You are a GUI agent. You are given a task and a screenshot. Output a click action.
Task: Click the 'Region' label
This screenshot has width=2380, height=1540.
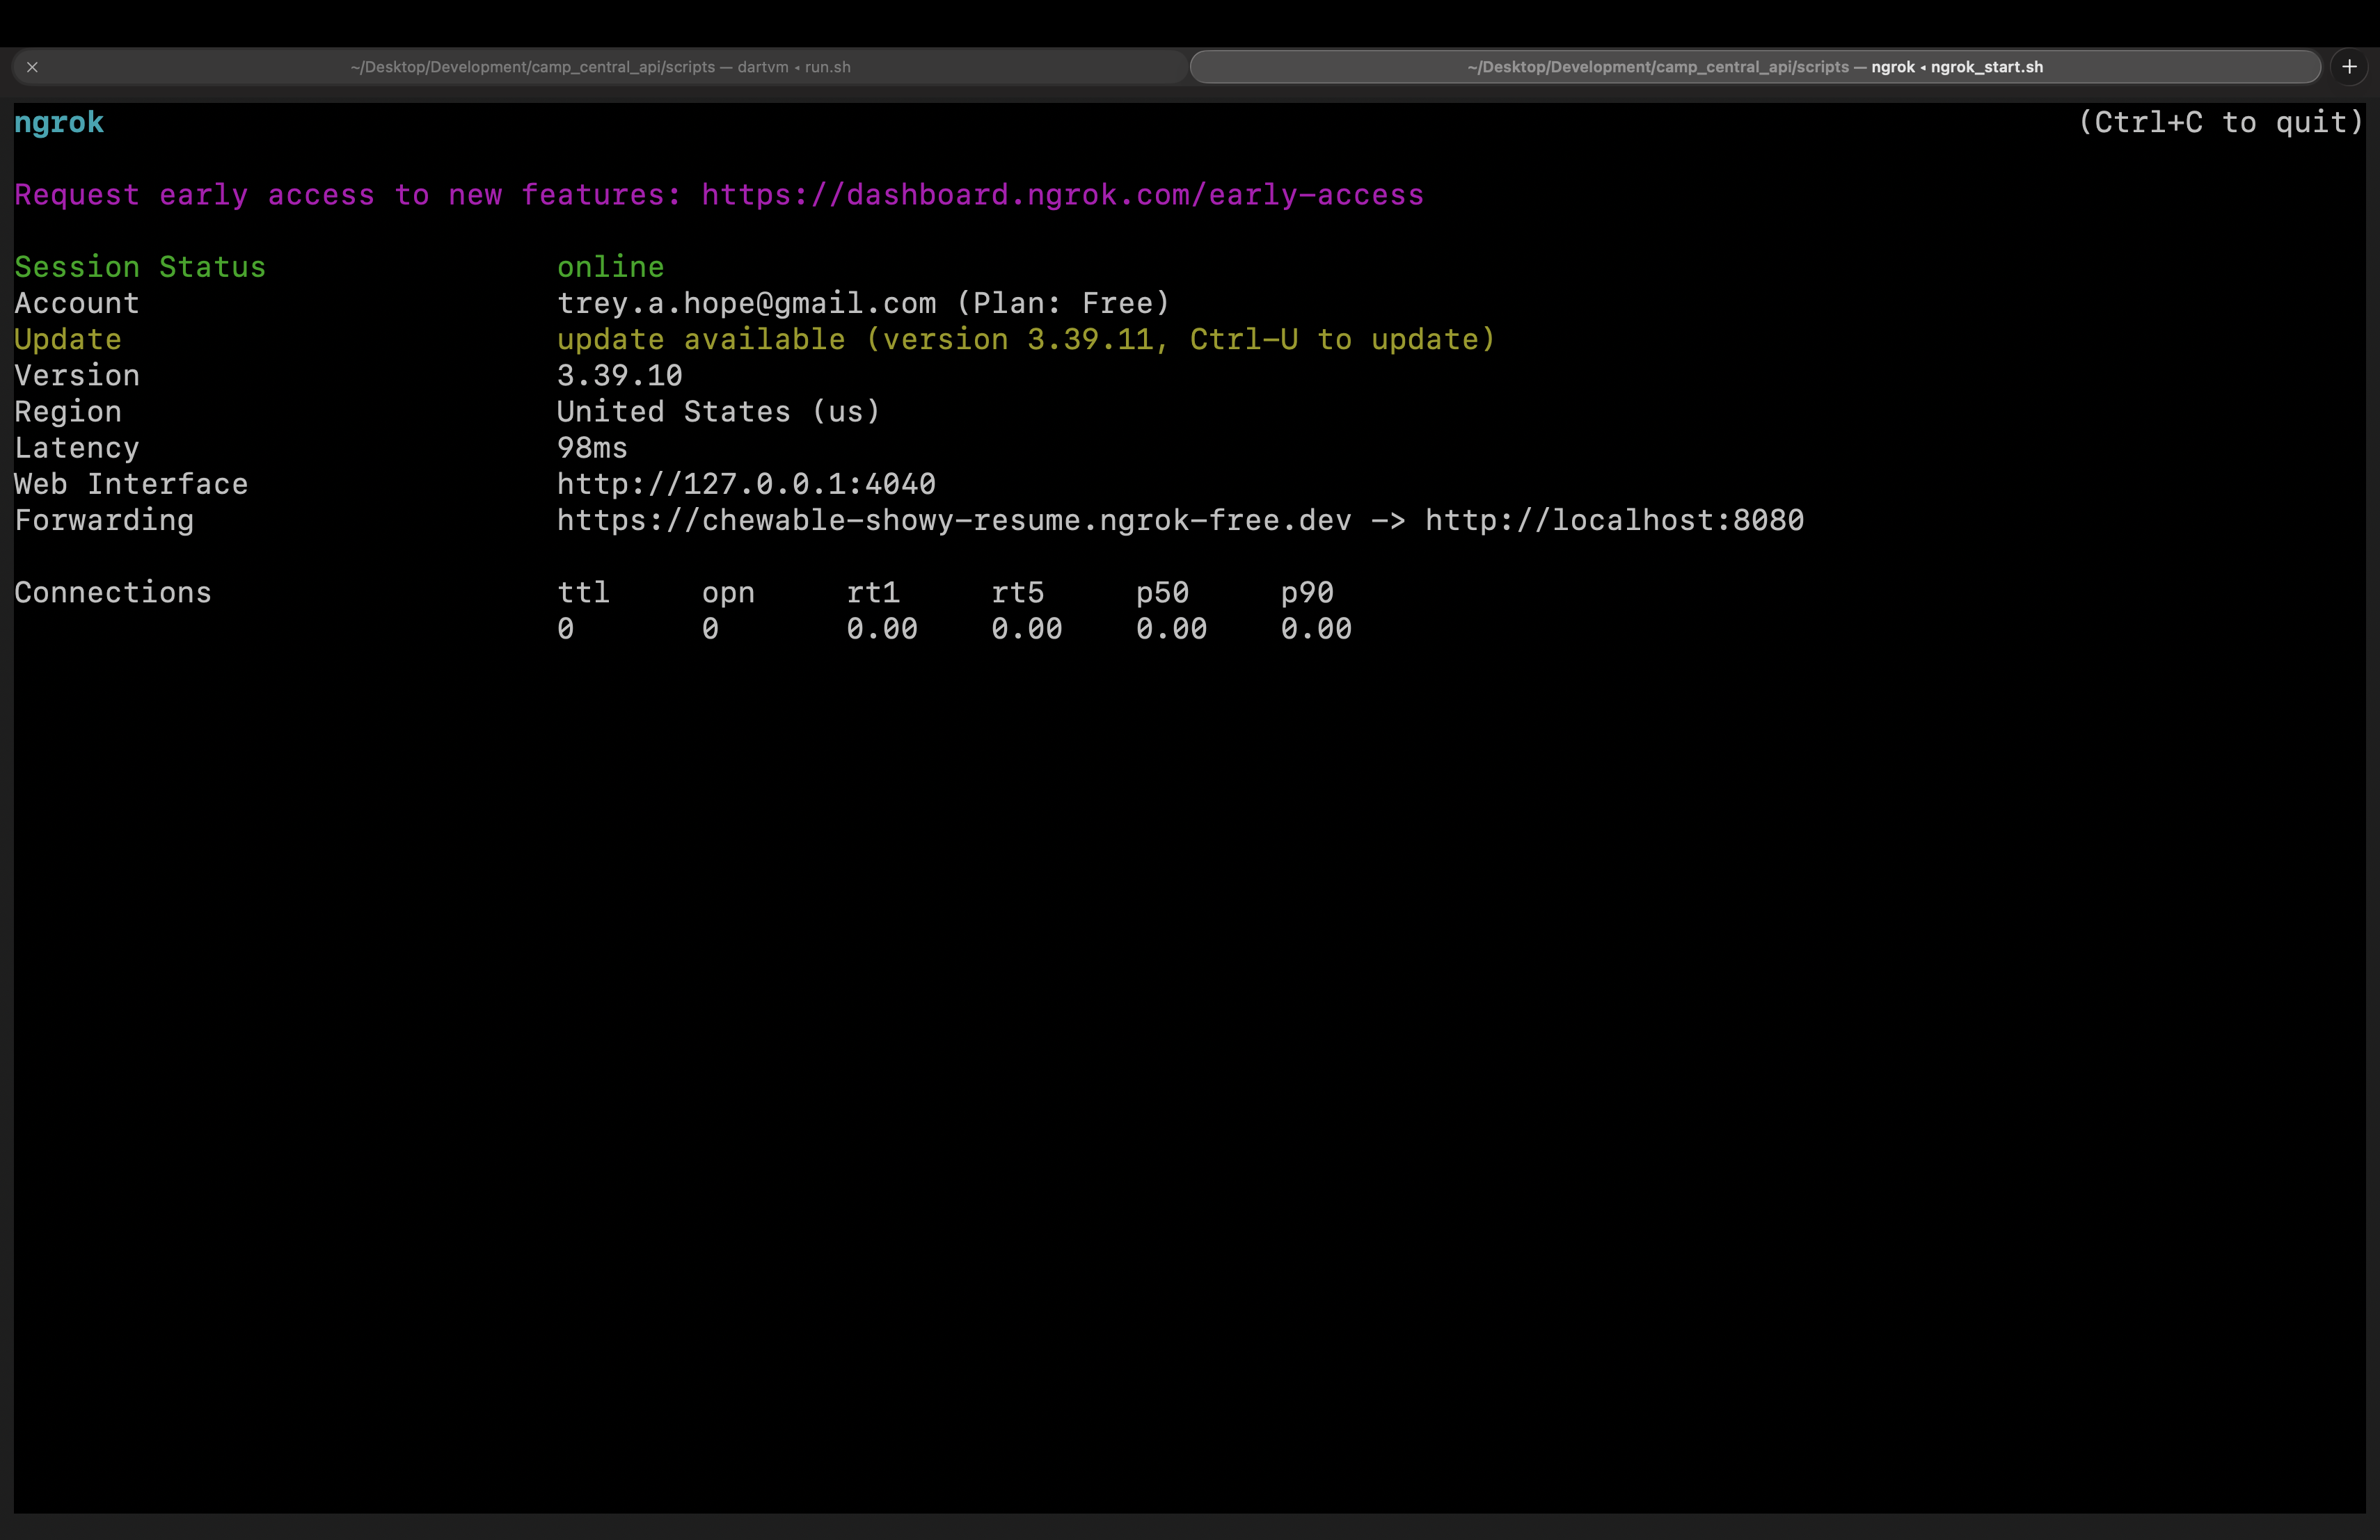(x=68, y=412)
